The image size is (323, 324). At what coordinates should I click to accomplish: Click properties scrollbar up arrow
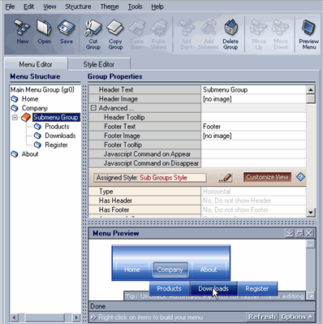point(311,89)
